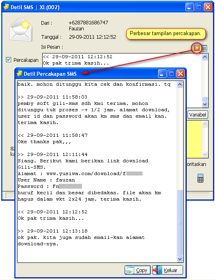215x280 pixels.
Task: Click sender number +6287881686747
Action: pyautogui.click(x=88, y=23)
